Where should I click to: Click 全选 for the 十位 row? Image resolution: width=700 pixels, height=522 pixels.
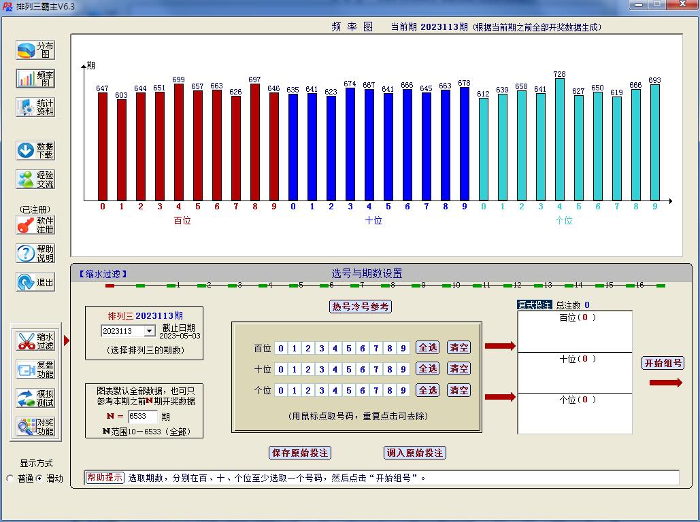click(x=428, y=368)
